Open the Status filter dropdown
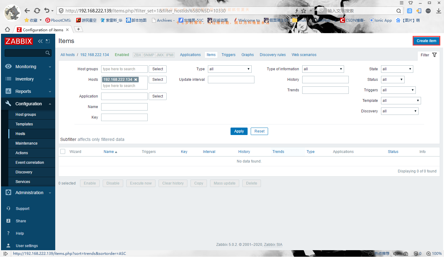Viewport: 444px width, 257px height. pos(392,80)
